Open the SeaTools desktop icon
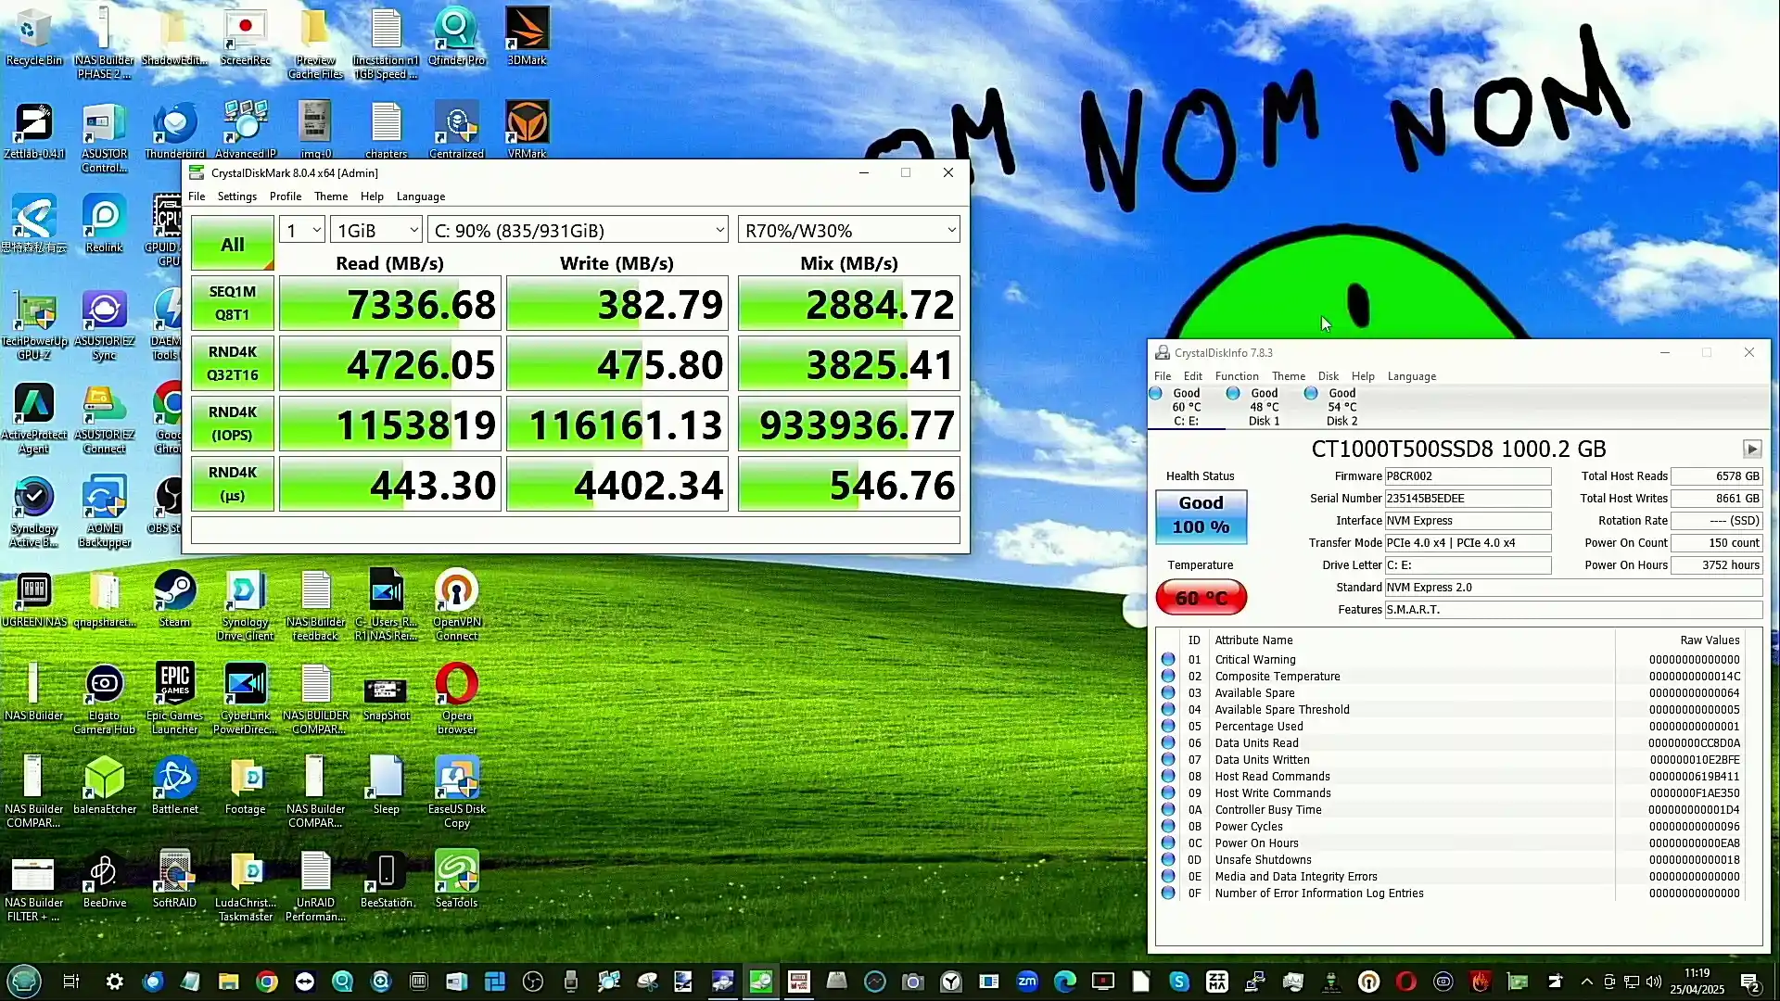1780x1001 pixels. (x=456, y=881)
